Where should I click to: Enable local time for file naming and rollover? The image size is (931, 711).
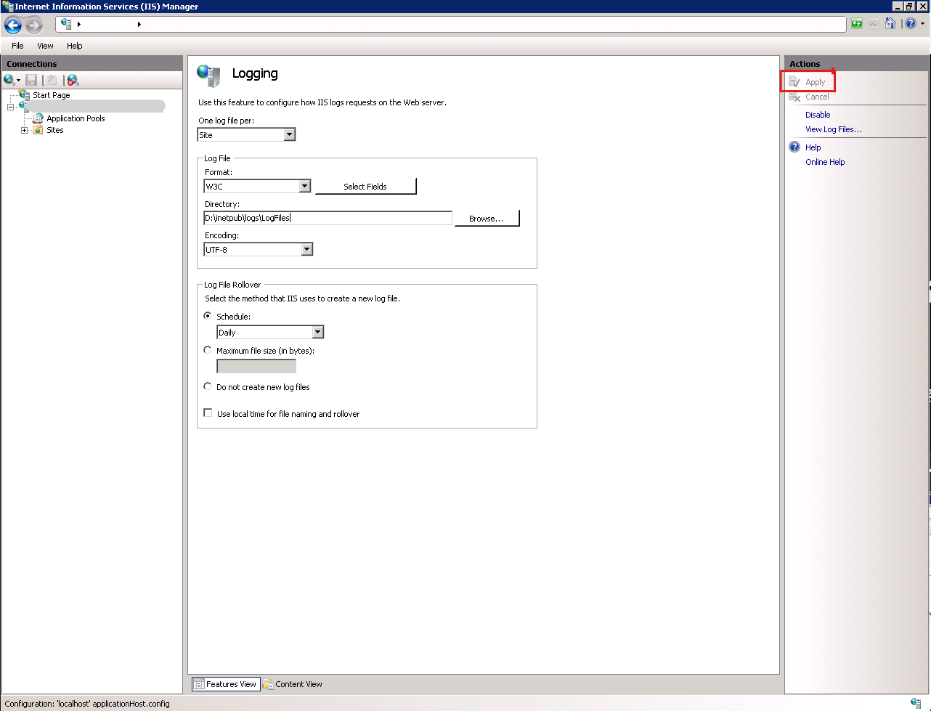tap(208, 413)
